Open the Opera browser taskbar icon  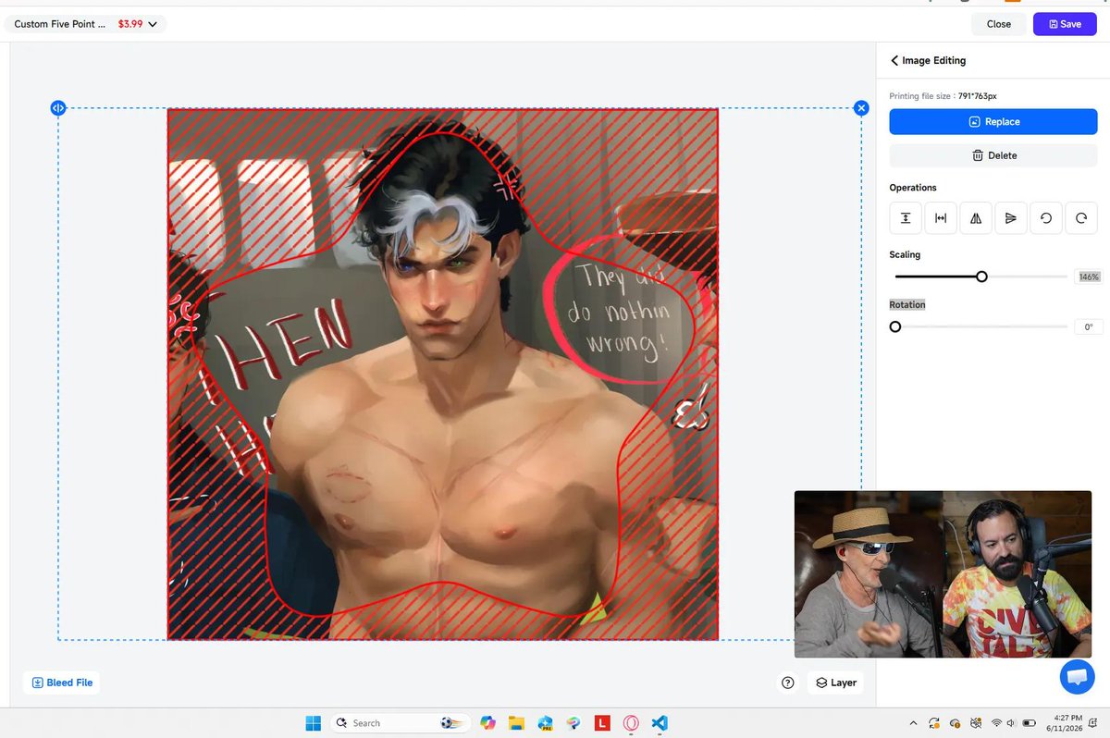point(631,723)
